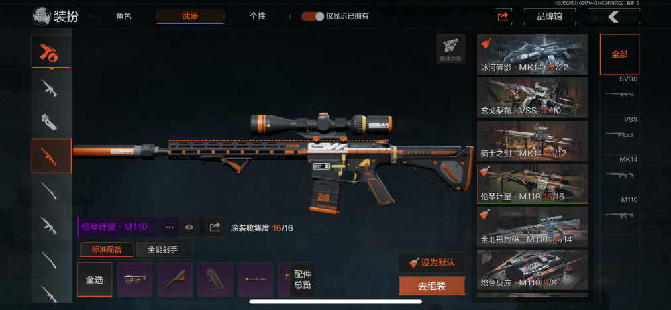Open the three-dots menu beside 伦琴计量 · M110
The height and width of the screenshot is (310, 671).
coord(170,227)
